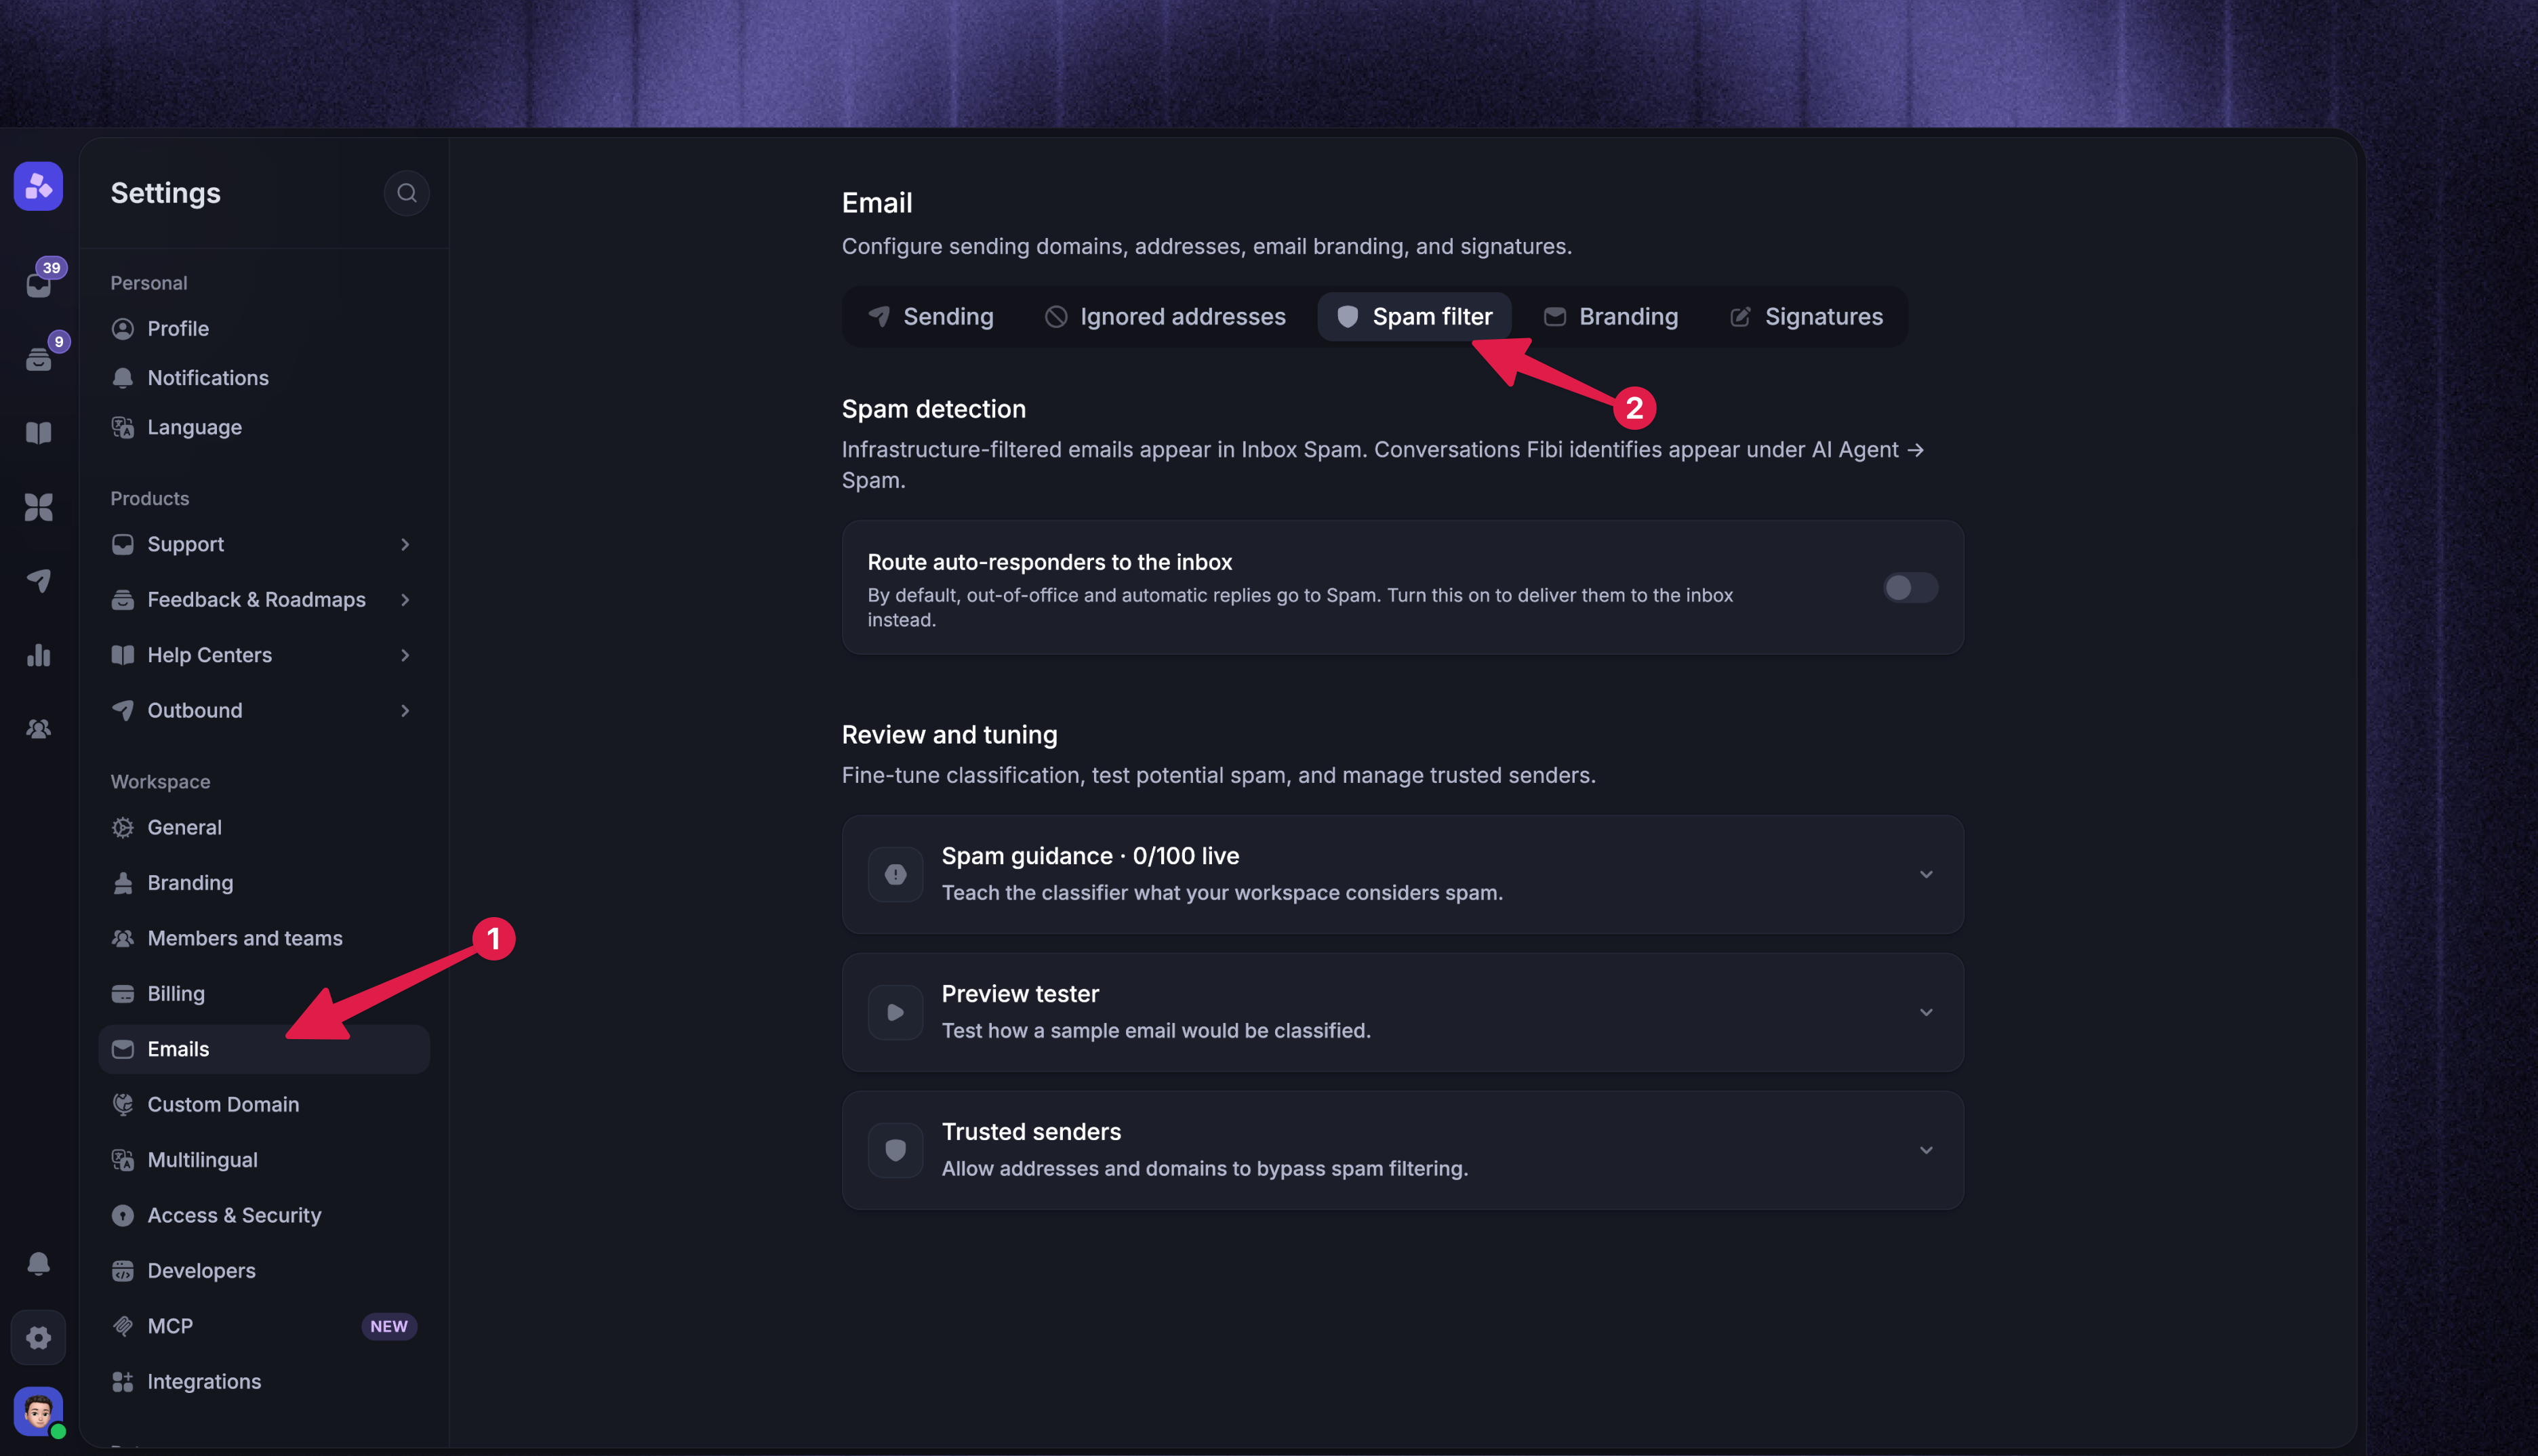Expand the Support submenu chevron
This screenshot has width=2538, height=1456.
(405, 544)
